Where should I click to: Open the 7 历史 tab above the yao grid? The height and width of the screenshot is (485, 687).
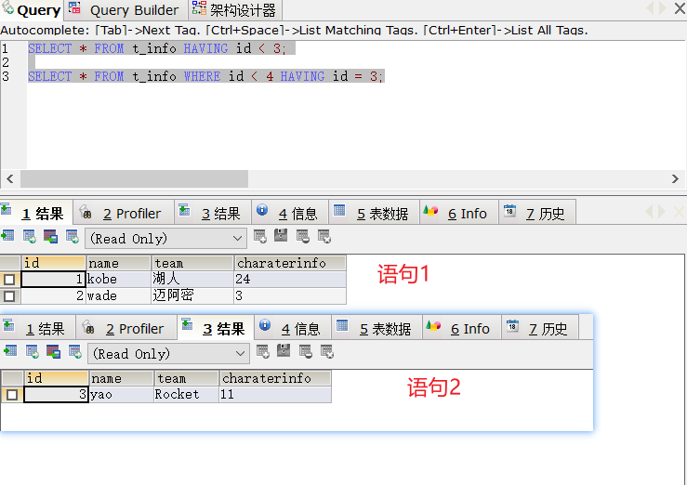(540, 328)
